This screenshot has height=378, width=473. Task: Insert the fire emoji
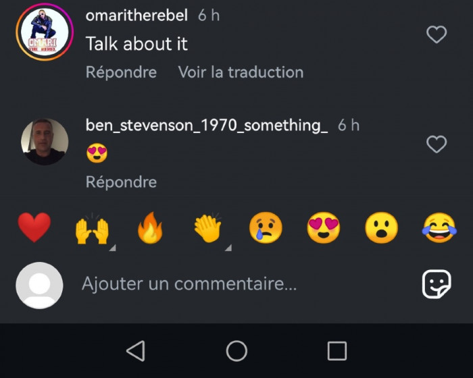coord(150,228)
